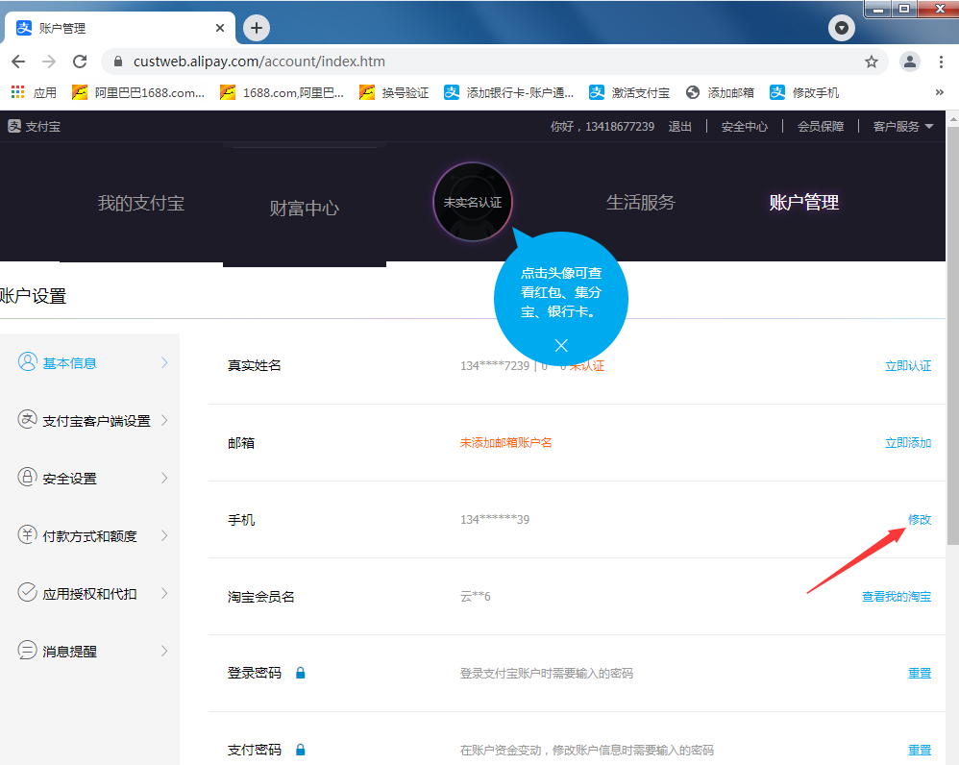Click the browser forward arrow

[x=49, y=62]
